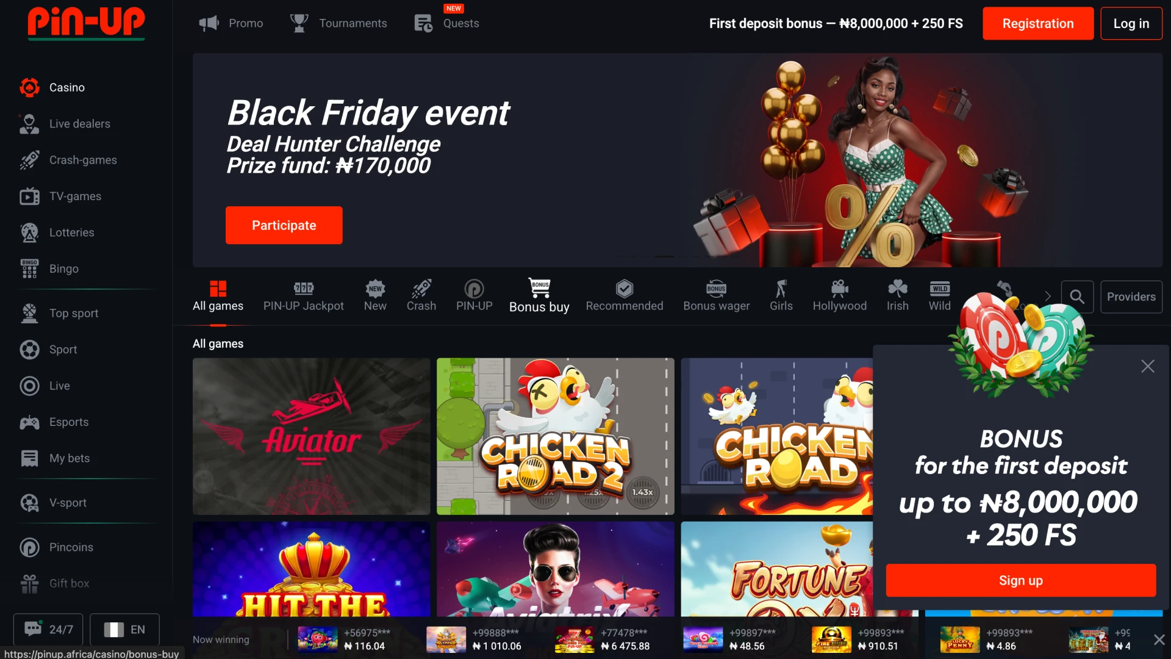Open the EN language selector
The width and height of the screenshot is (1171, 659).
click(124, 629)
